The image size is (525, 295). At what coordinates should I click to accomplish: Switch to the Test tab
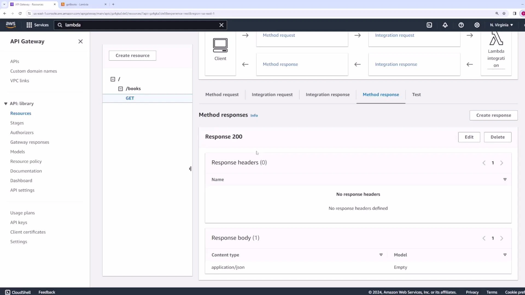416,95
